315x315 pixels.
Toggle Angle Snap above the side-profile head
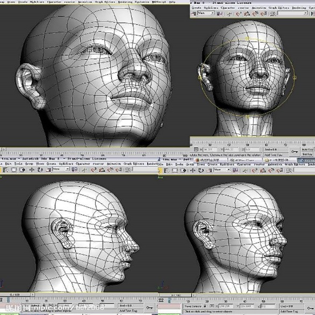coord(102,170)
